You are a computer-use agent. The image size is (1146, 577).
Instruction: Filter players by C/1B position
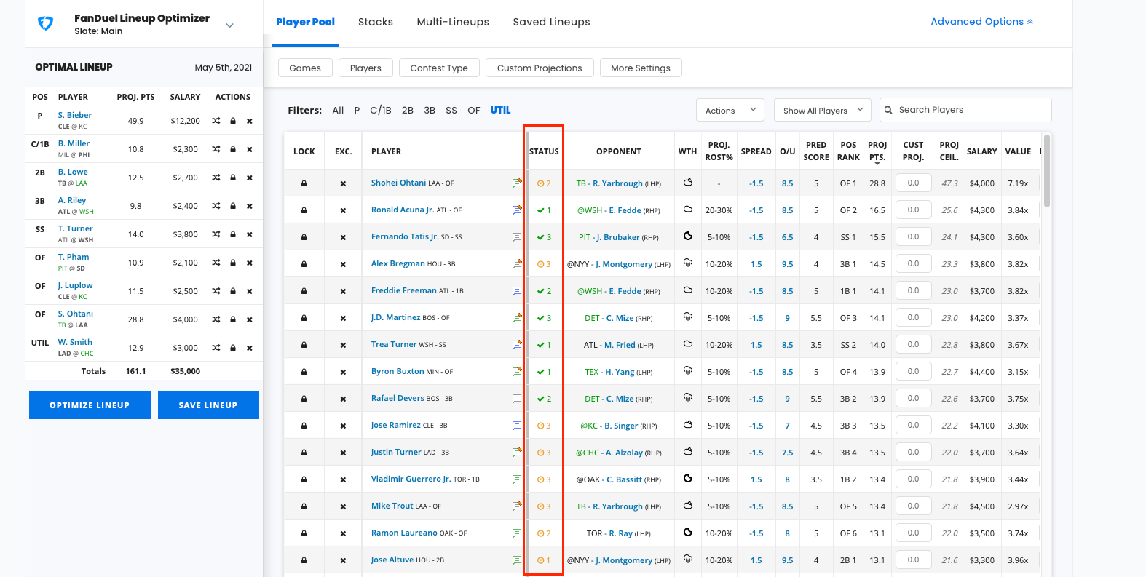tap(381, 110)
